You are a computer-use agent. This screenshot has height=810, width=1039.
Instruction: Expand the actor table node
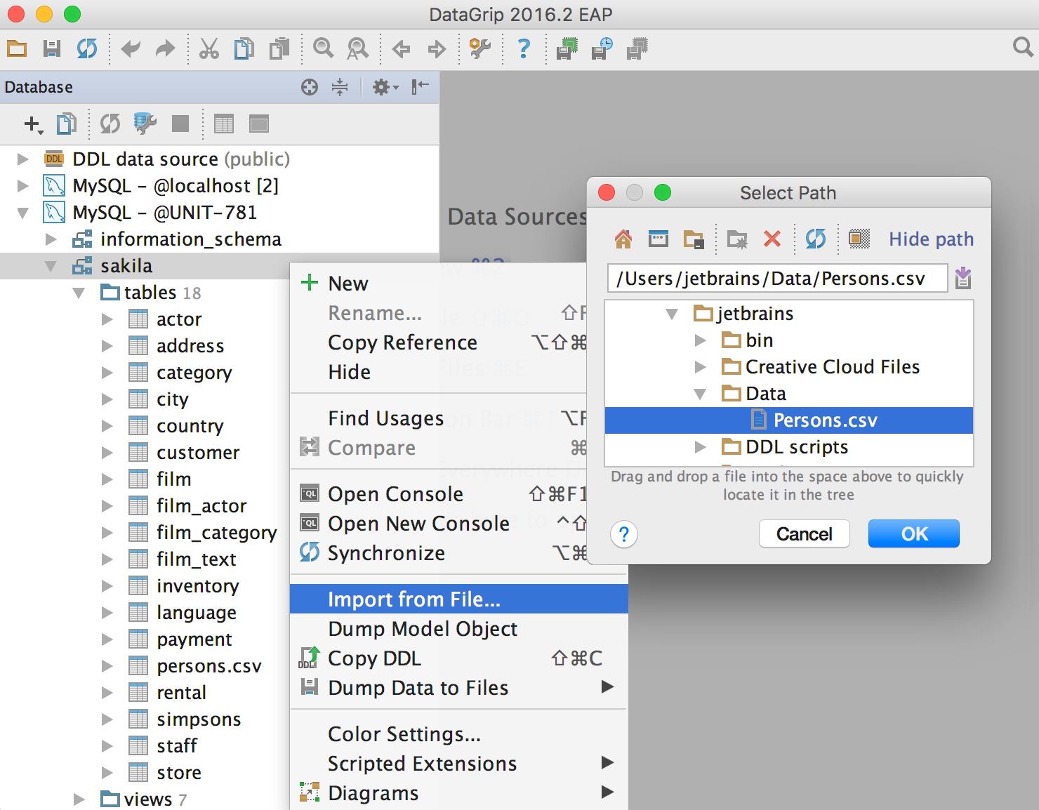point(107,319)
